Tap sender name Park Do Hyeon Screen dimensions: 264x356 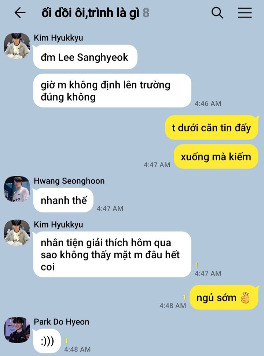[62, 322]
